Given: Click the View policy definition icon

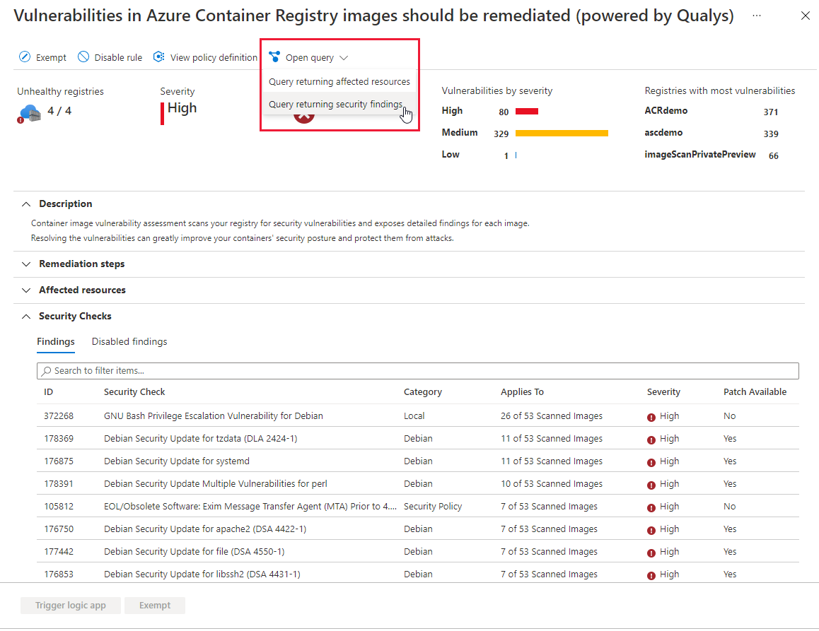Looking at the screenshot, I should [158, 57].
